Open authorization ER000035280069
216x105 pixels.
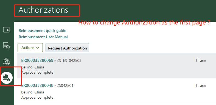[x=37, y=60]
